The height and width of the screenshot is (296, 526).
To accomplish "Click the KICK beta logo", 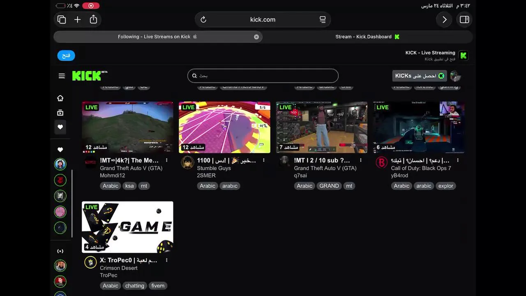I will click(90, 76).
